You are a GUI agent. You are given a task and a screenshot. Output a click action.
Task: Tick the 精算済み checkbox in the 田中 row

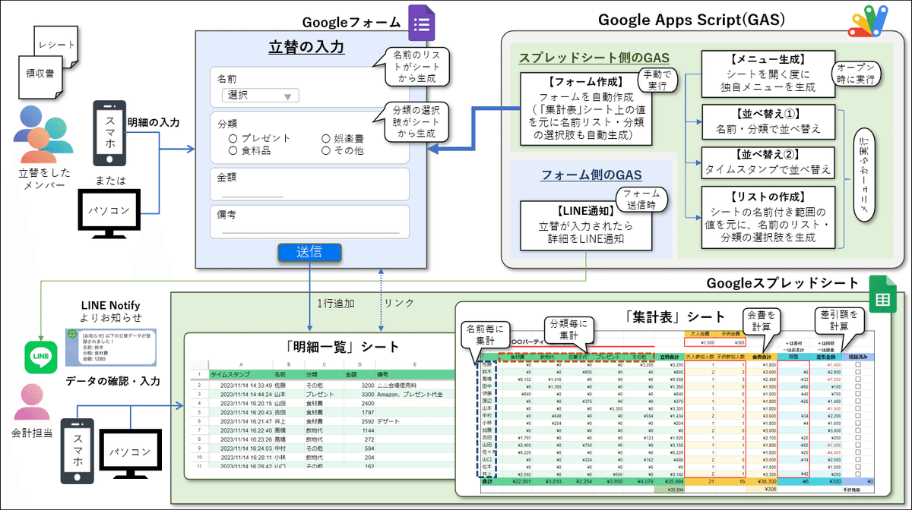click(857, 386)
